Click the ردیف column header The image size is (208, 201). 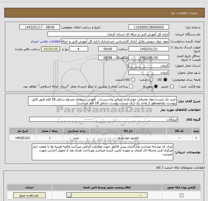(x=196, y=131)
